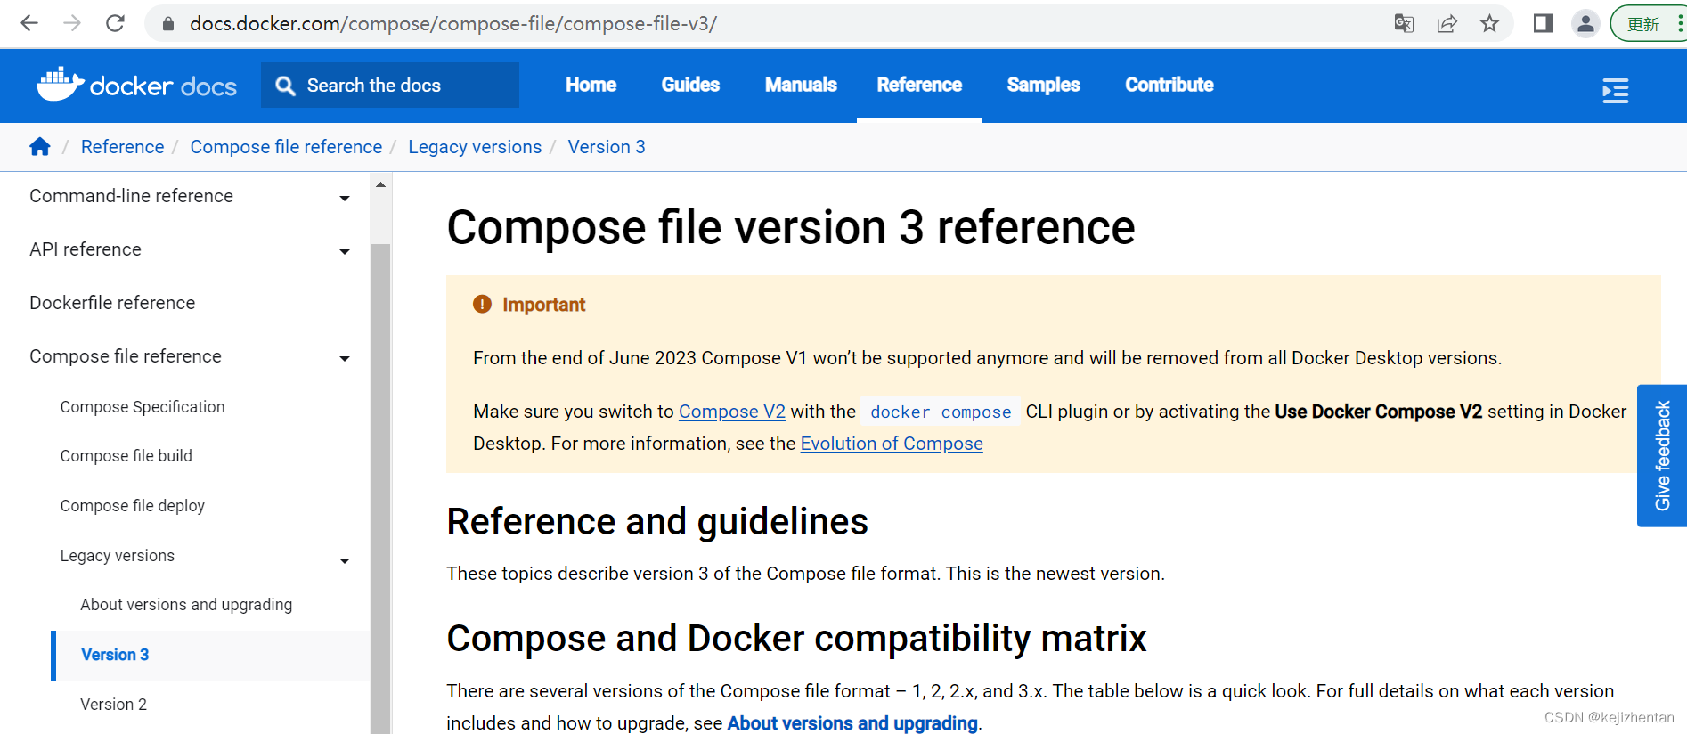Open the Contribute tab
This screenshot has height=734, width=1687.
pos(1169,85)
